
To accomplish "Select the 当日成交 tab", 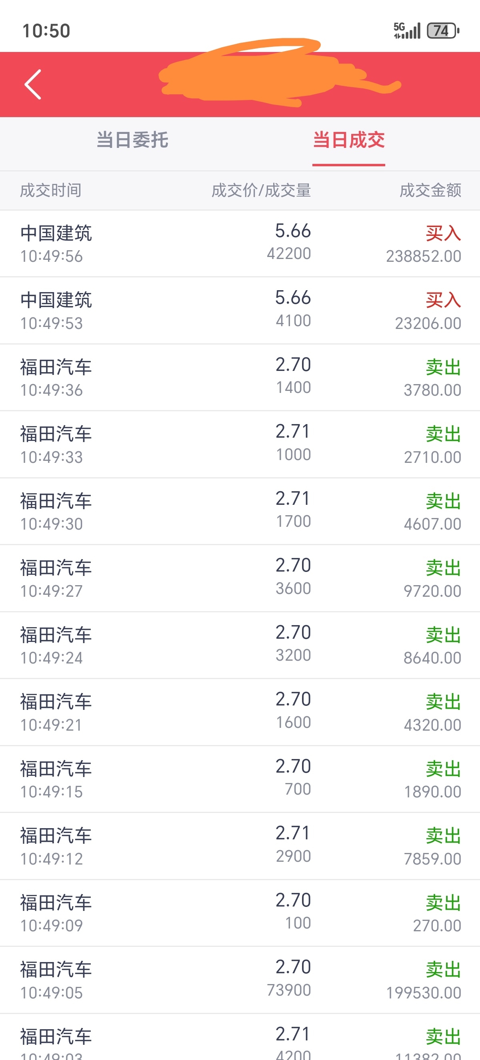I will (x=349, y=140).
